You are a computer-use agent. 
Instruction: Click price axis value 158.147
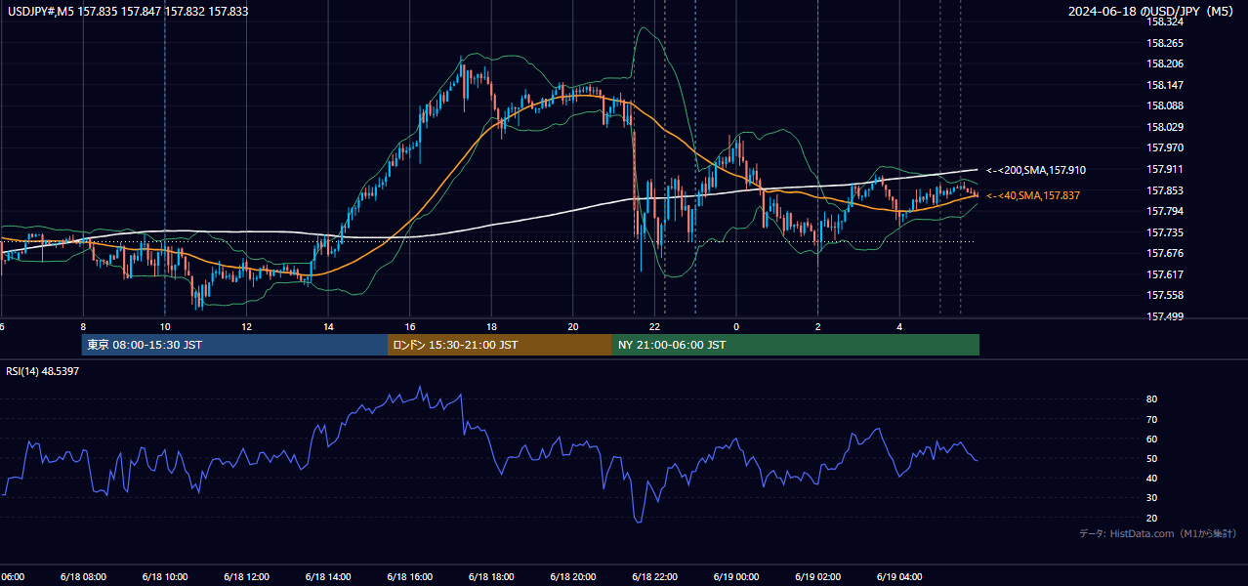point(1164,85)
